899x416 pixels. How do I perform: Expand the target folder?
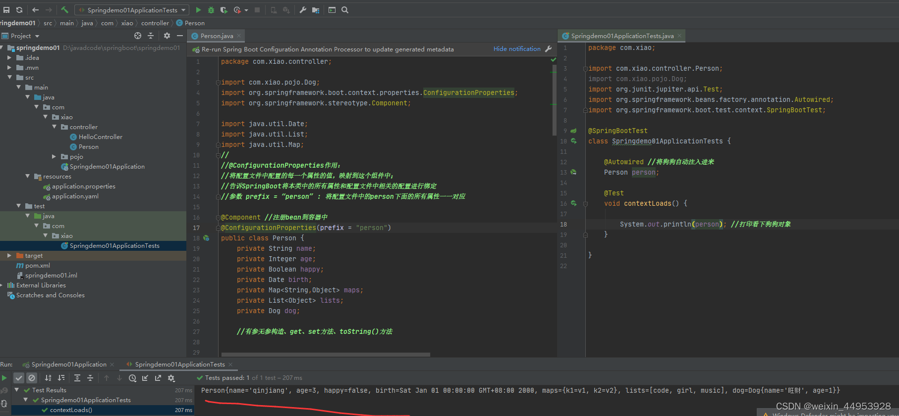pyautogui.click(x=9, y=255)
